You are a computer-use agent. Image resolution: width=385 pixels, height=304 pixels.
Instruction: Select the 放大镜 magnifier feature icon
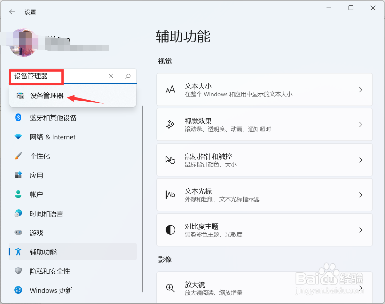tap(170, 288)
